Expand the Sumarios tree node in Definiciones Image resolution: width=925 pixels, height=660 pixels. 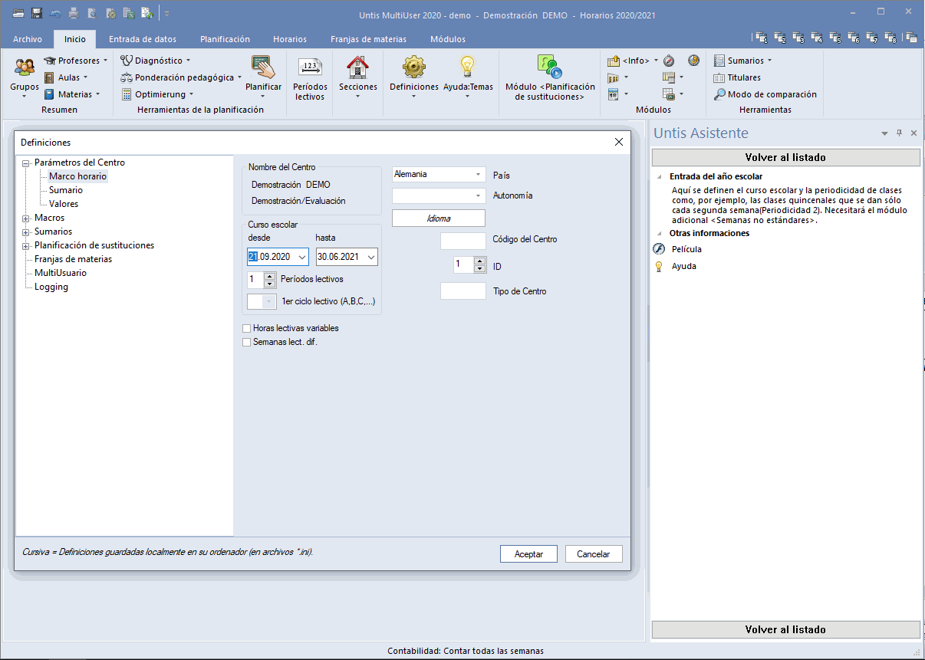click(x=26, y=231)
